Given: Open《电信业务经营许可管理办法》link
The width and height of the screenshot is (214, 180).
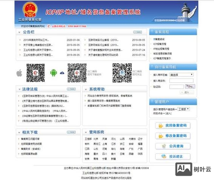Looking at the screenshot, I should [45, 121].
